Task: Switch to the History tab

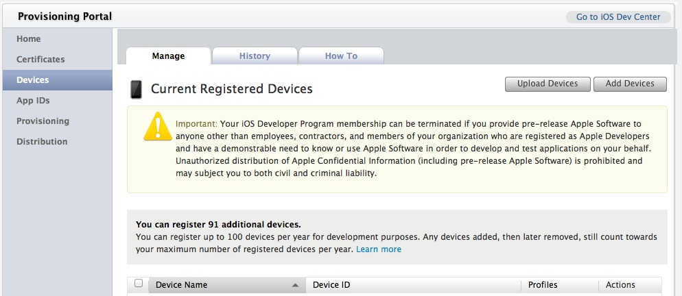Action: click(255, 56)
